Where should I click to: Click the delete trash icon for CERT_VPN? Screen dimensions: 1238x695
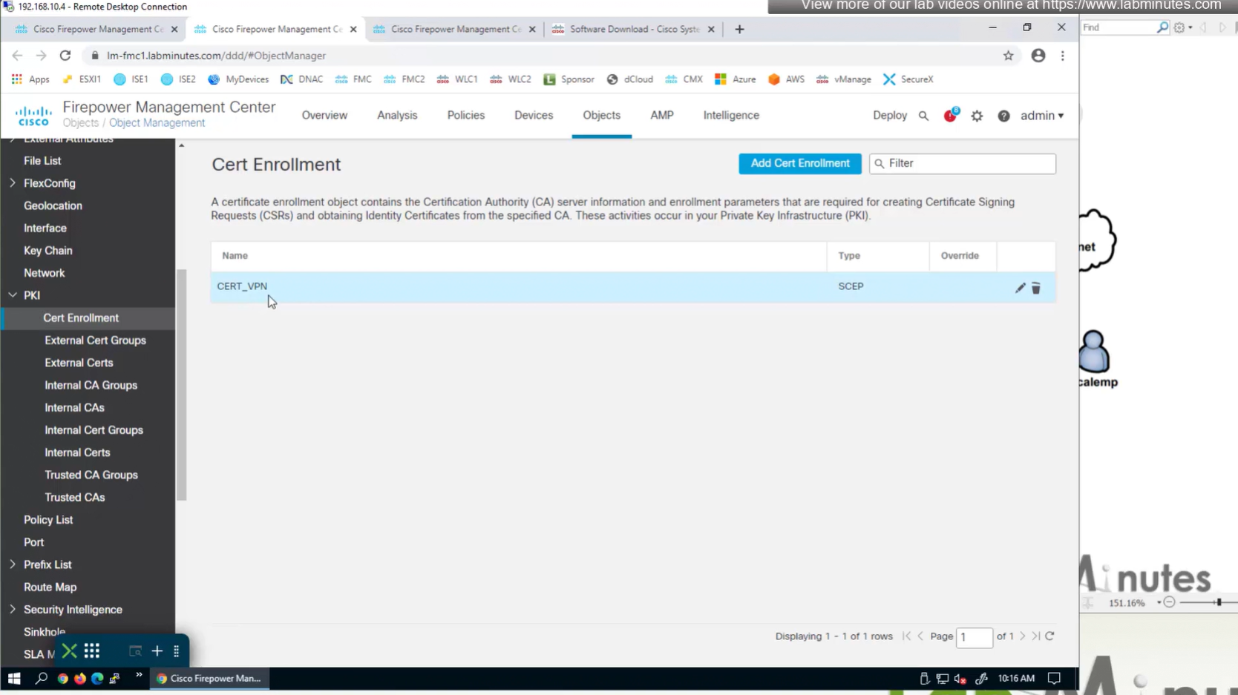pos(1036,288)
